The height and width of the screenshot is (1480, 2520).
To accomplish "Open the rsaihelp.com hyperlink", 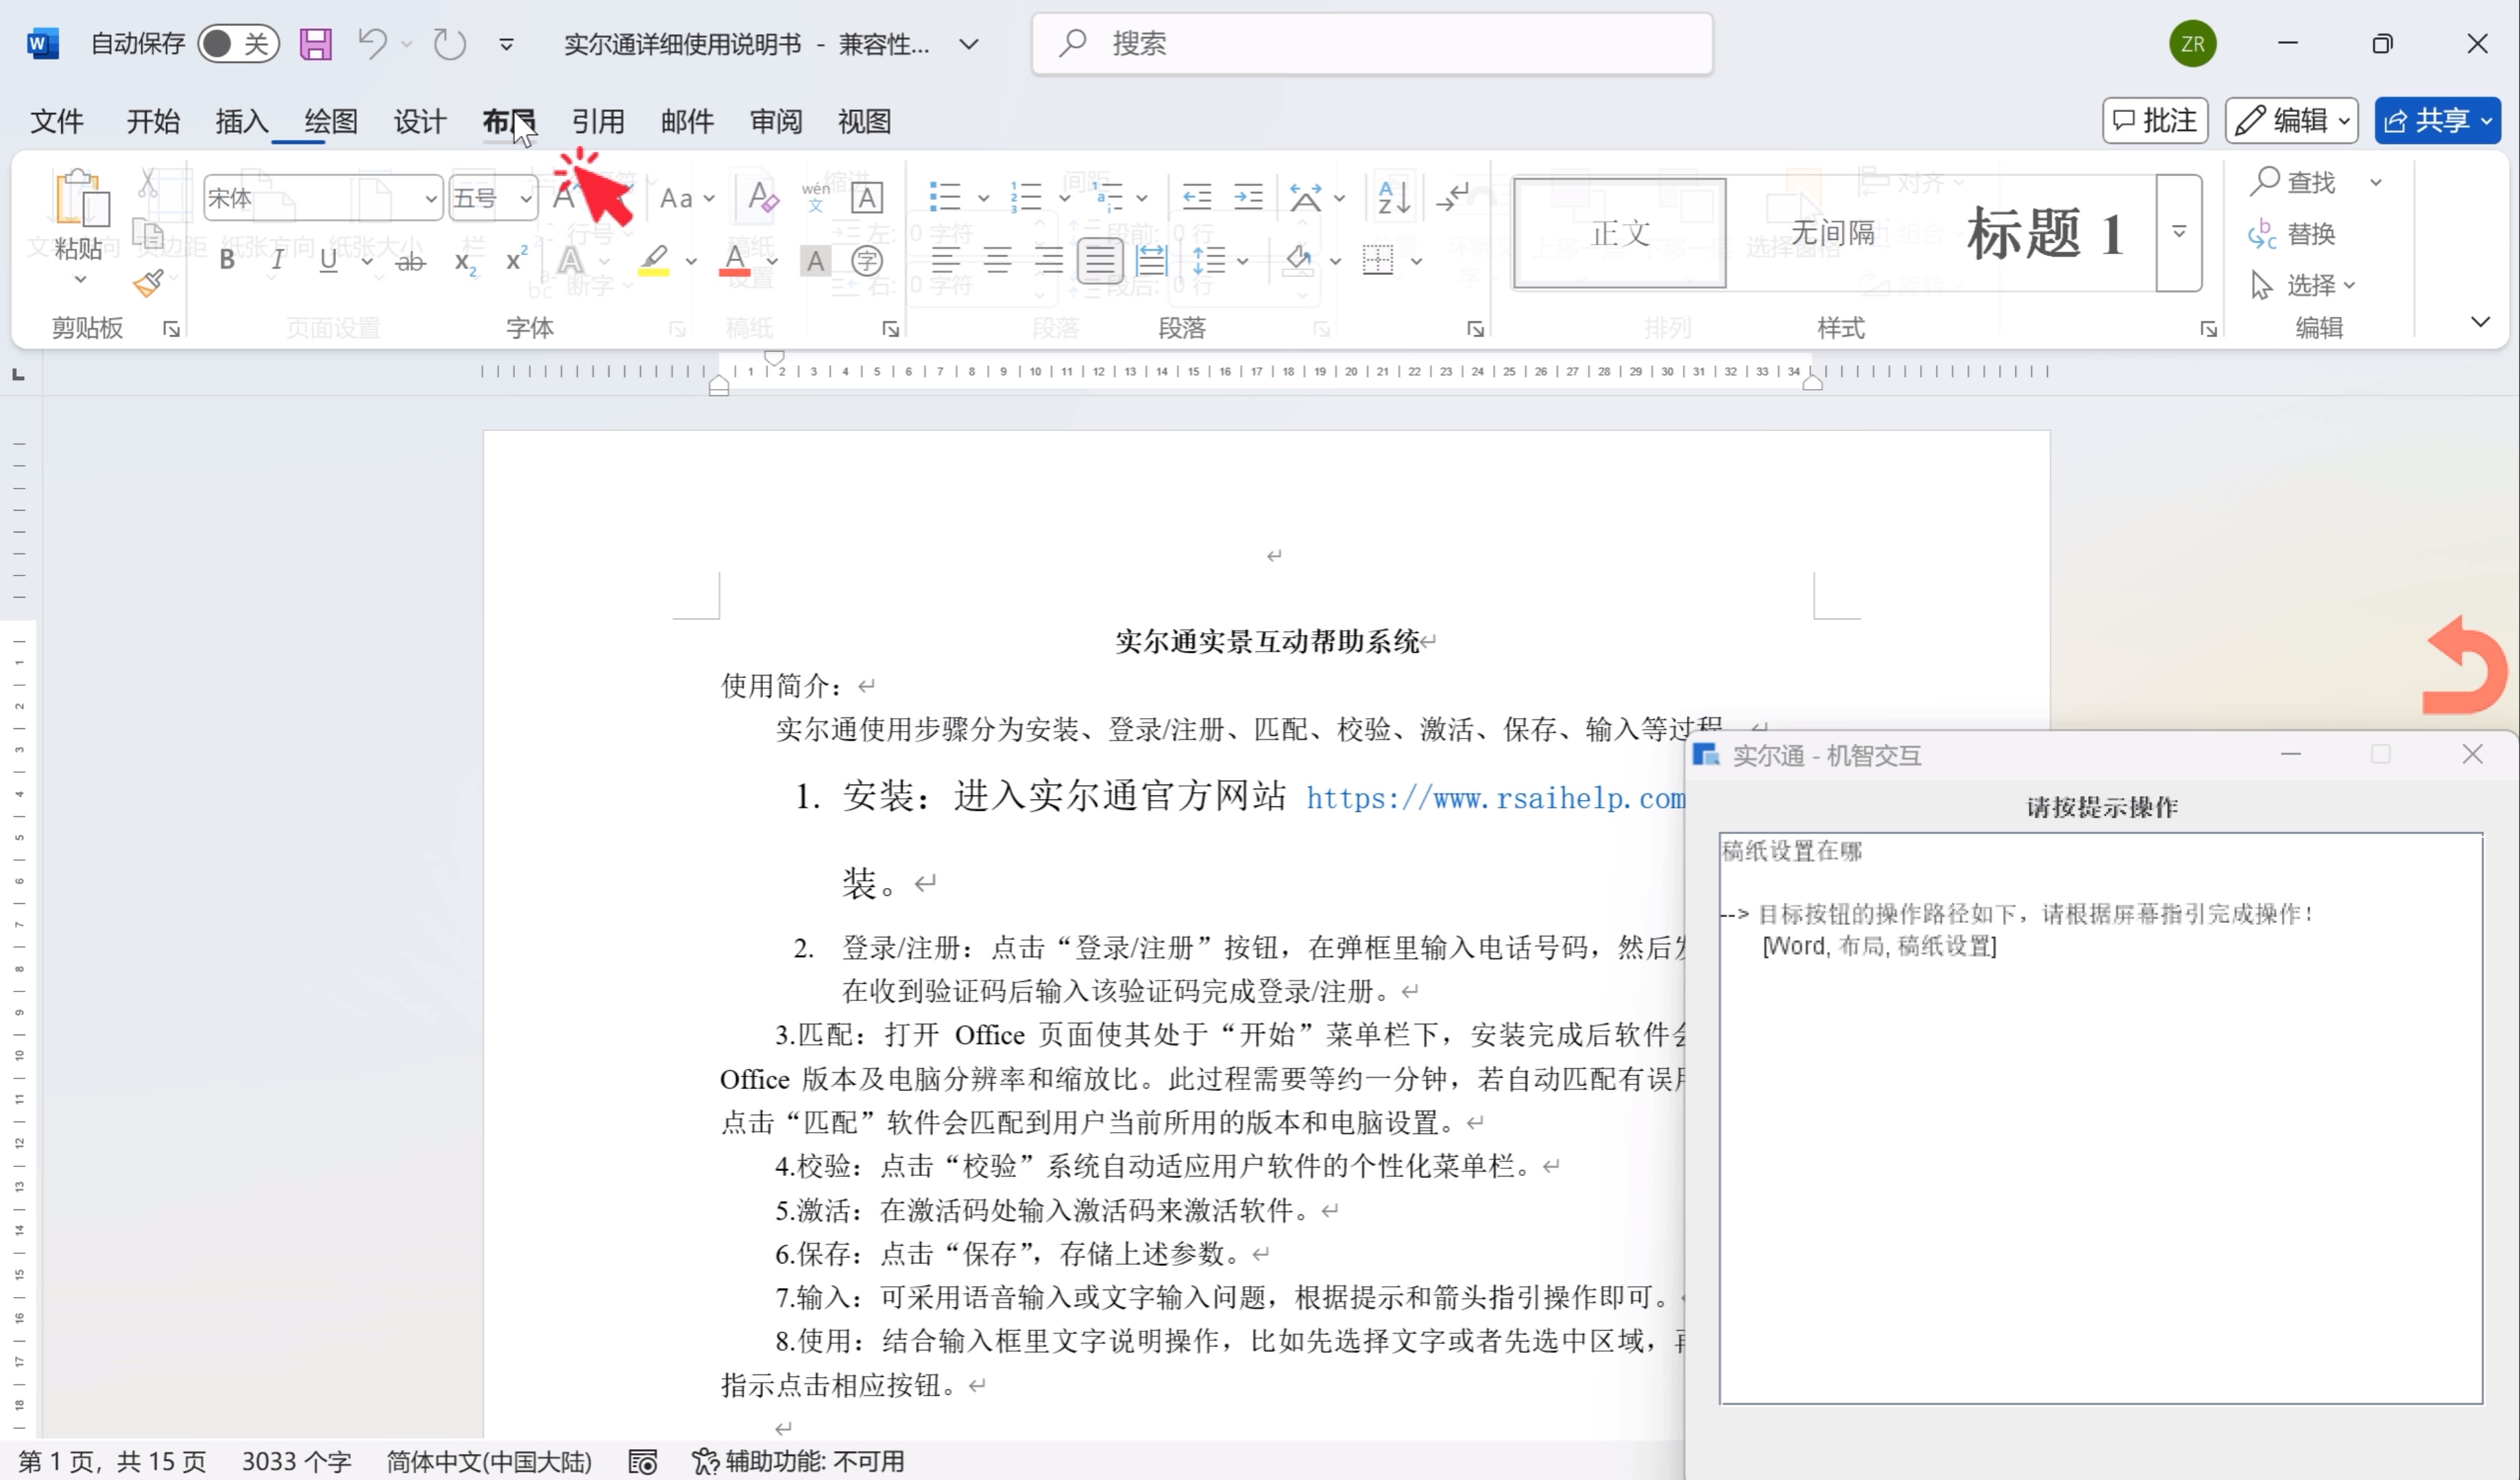I will click(1494, 798).
